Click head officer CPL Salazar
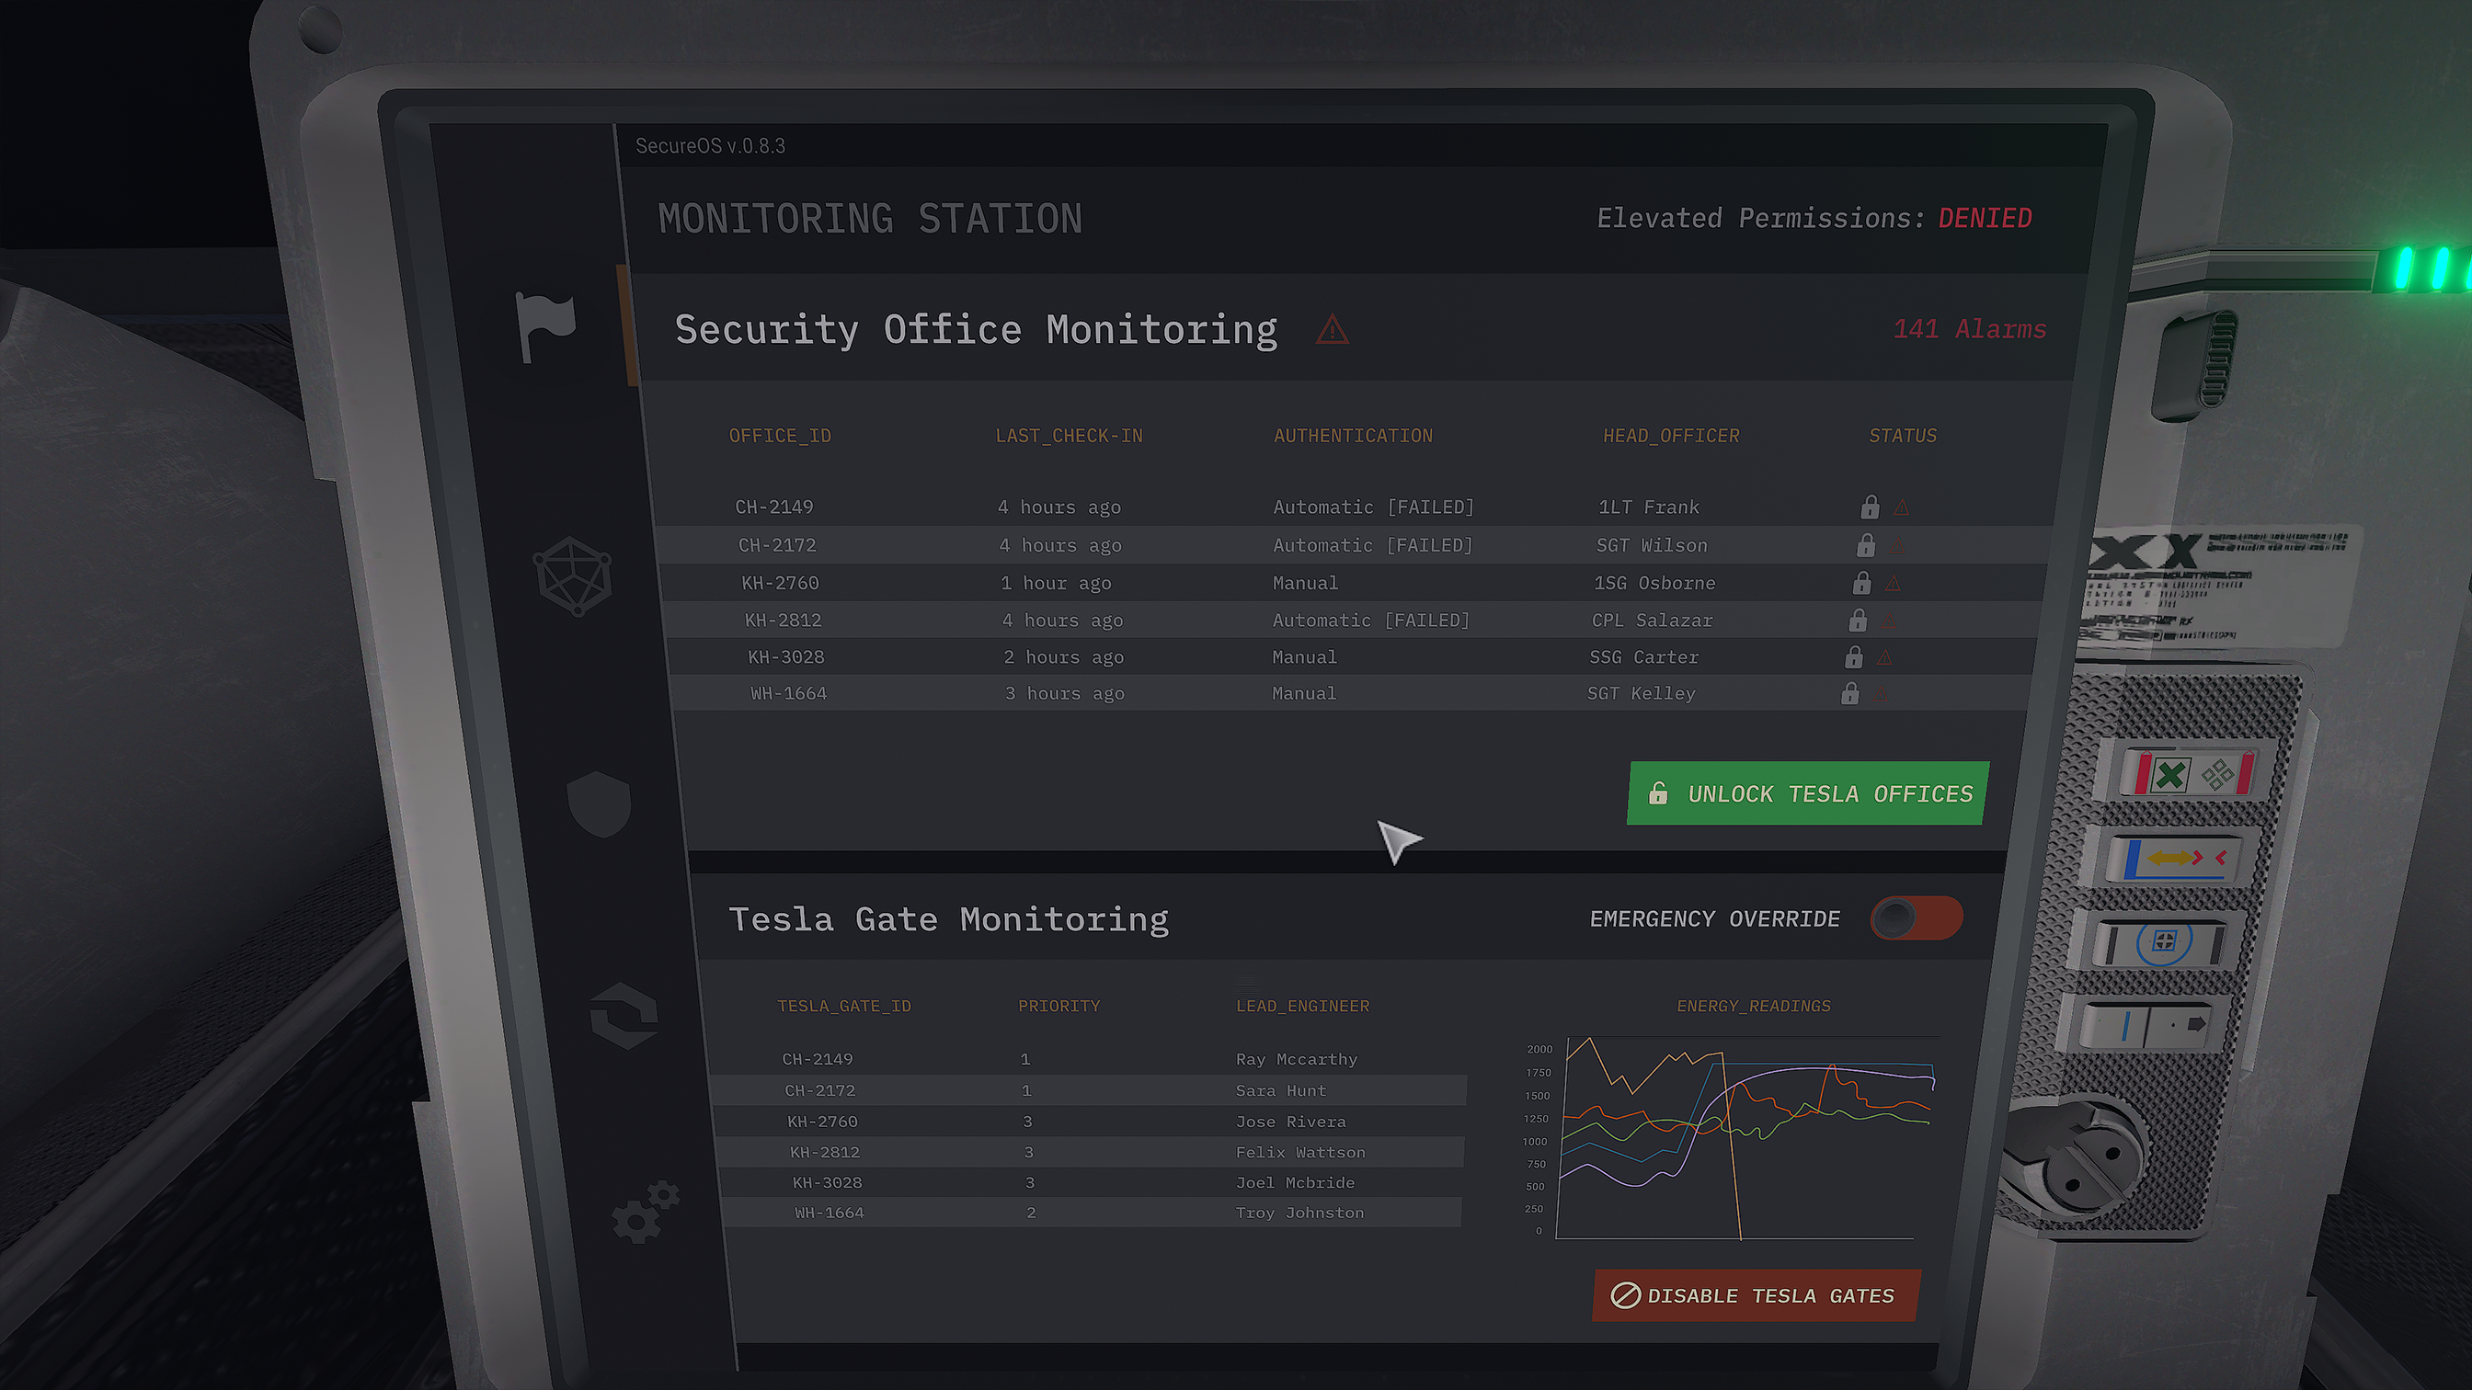Viewport: 2472px width, 1390px height. pyautogui.click(x=1652, y=620)
